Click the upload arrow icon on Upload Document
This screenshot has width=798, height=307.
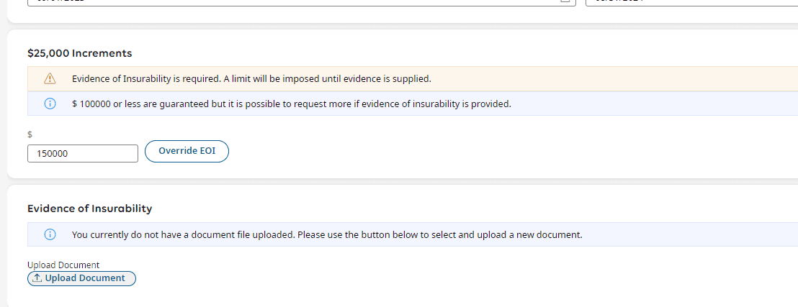coord(37,278)
